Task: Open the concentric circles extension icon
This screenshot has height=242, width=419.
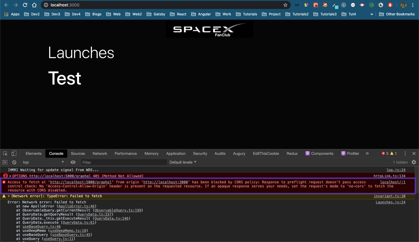Action: coord(344,5)
